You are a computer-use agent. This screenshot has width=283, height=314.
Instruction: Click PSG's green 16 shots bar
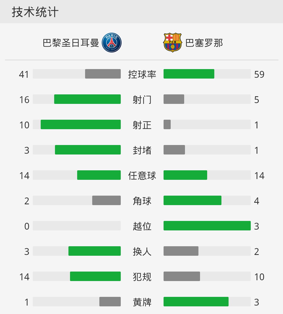point(87,99)
